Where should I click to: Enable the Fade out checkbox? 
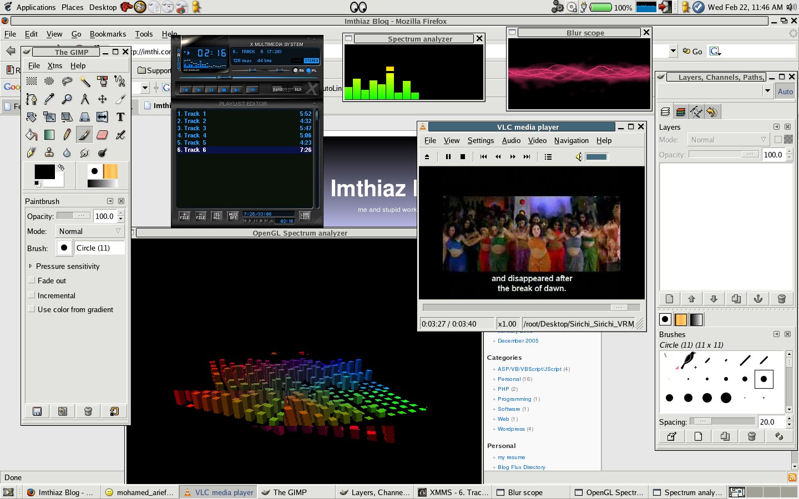click(x=32, y=281)
